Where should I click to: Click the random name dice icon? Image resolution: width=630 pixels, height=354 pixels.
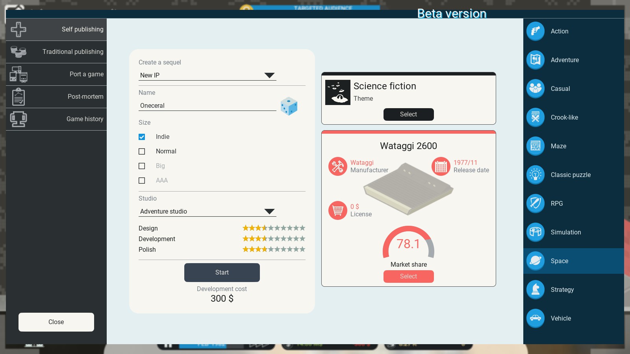click(x=289, y=106)
